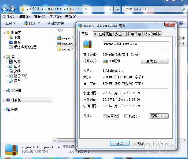Open address bar history dropdown arrow
The height and width of the screenshot is (159, 188).
[x=111, y=9]
